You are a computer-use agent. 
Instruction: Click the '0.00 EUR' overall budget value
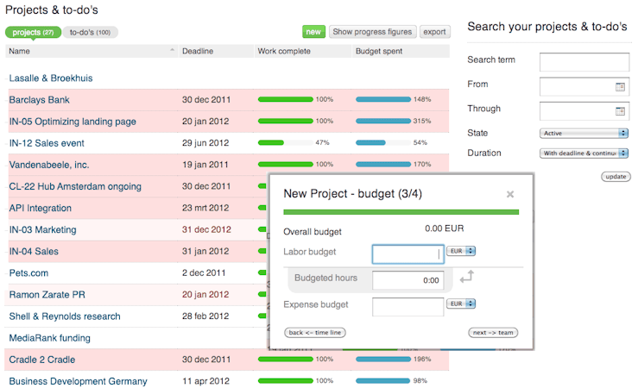click(x=445, y=228)
